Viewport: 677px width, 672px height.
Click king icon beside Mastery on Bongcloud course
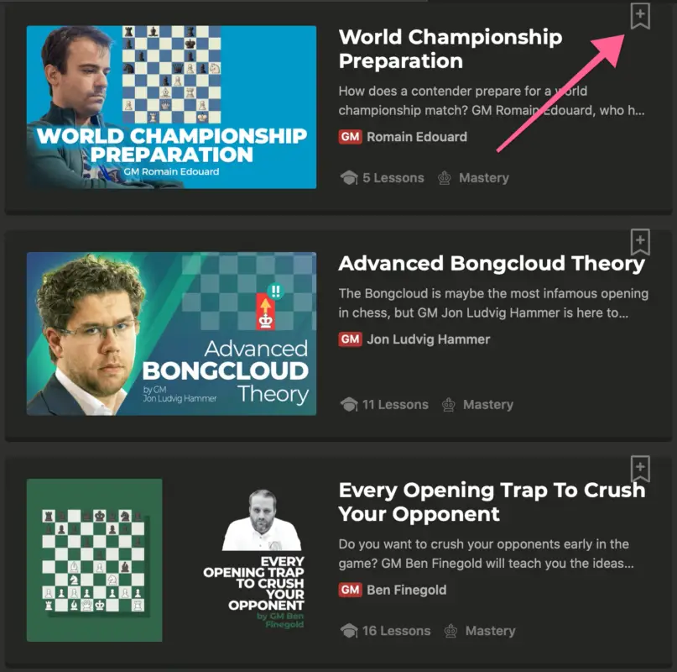[449, 404]
